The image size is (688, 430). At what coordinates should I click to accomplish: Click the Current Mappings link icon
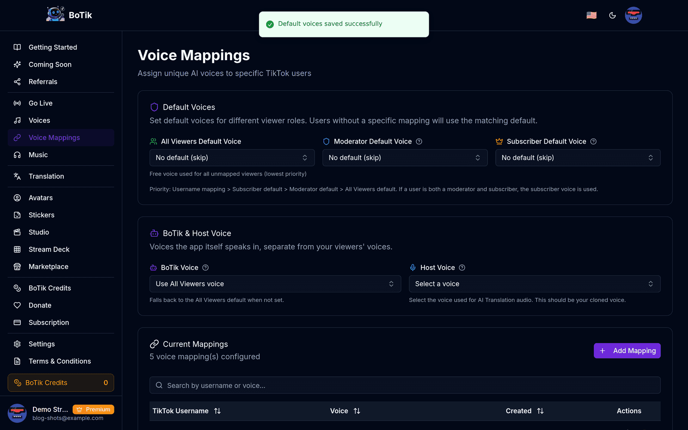coord(154,344)
